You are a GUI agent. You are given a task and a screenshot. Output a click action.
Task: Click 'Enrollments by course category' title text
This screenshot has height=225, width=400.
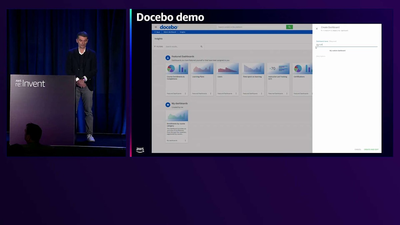(176, 125)
